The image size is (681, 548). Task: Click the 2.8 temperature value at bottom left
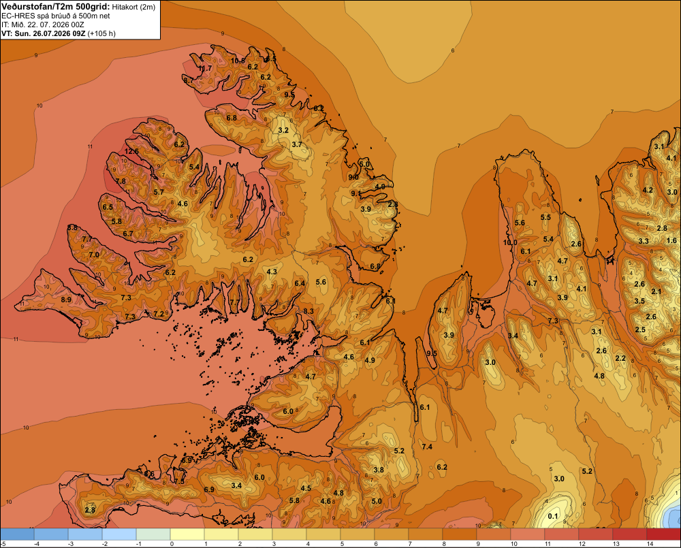(x=90, y=510)
